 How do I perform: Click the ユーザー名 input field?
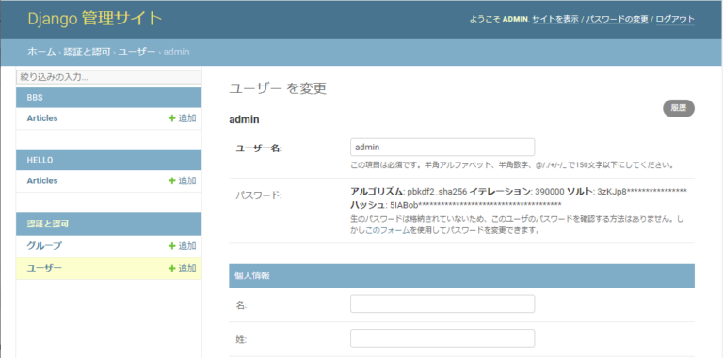pyautogui.click(x=442, y=147)
